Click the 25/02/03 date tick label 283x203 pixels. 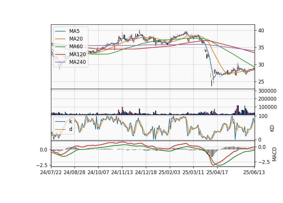point(170,172)
